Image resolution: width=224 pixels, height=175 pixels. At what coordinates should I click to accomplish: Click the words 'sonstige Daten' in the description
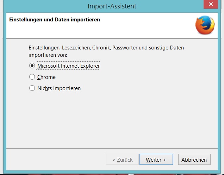[x=166, y=48]
